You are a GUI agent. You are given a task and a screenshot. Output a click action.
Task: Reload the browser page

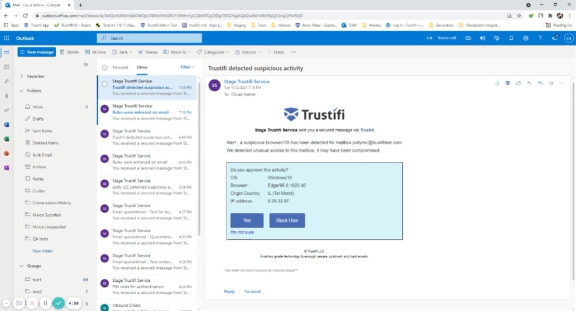pos(25,15)
